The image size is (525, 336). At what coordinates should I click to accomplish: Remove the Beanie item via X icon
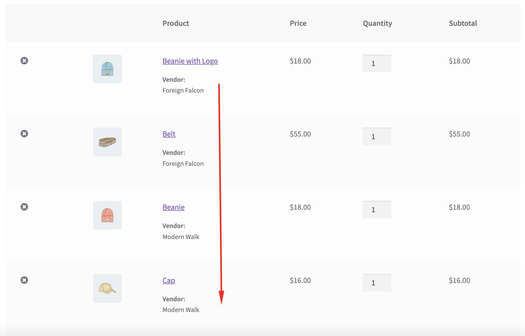point(24,207)
